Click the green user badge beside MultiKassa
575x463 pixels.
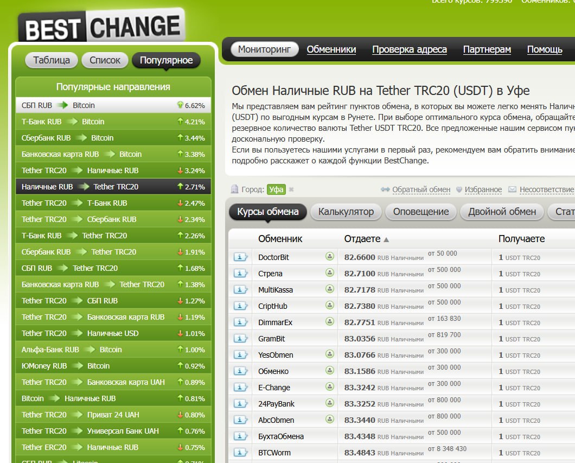pos(329,289)
